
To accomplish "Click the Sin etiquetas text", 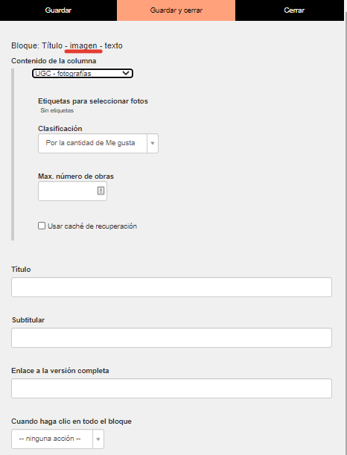I will (x=57, y=110).
